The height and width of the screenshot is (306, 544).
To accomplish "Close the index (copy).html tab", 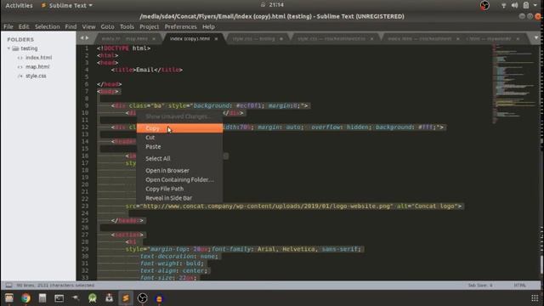I will click(216, 39).
